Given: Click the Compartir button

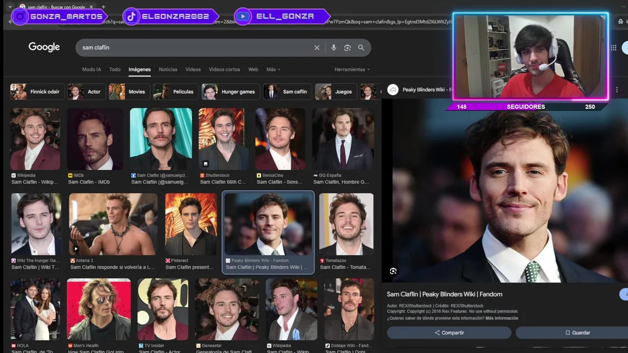Looking at the screenshot, I should (449, 332).
